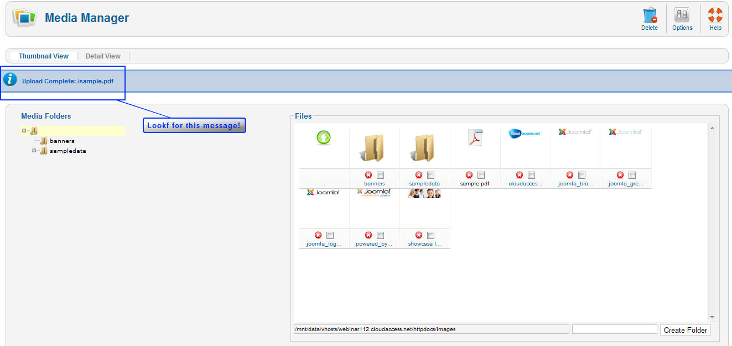Switch to Thumbnail View tab
This screenshot has width=732, height=346.
coord(44,56)
